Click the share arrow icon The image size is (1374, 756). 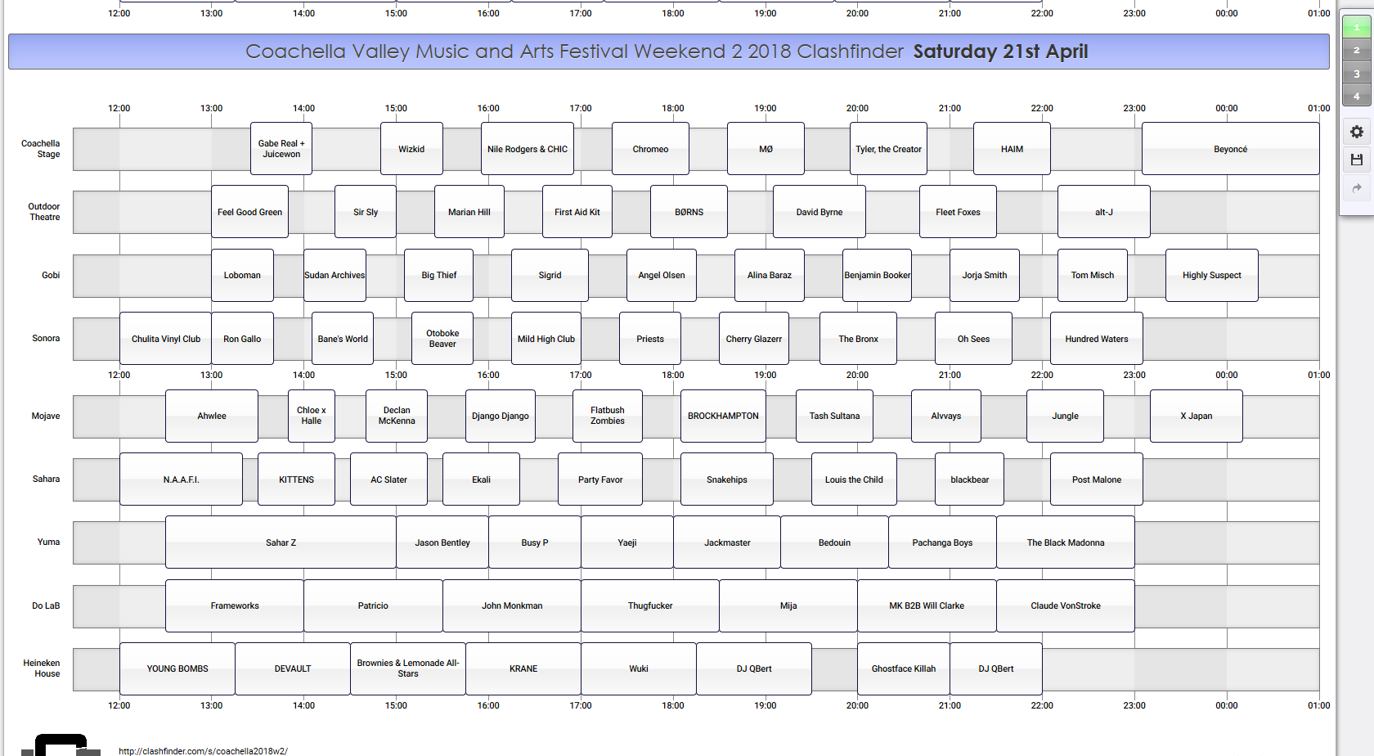(1357, 188)
